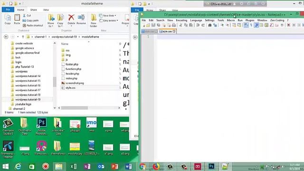Image resolution: width=304 pixels, height=171 pixels.
Task: Open the Camtasia Studio 8 desktop shortcut
Action: [x=8, y=126]
